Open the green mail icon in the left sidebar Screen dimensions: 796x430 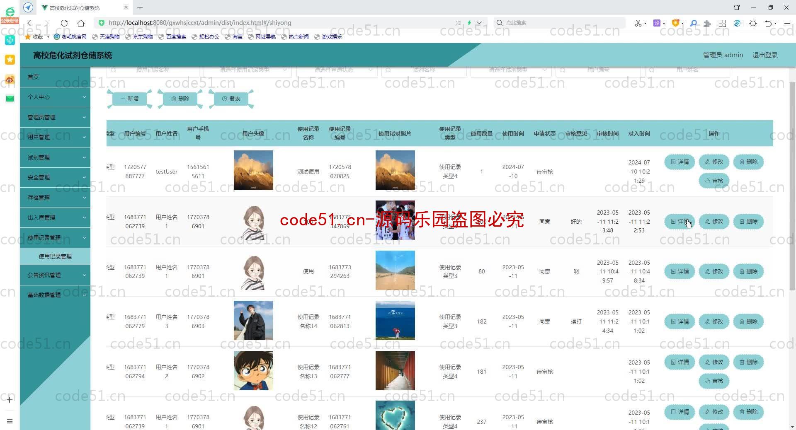click(10, 99)
